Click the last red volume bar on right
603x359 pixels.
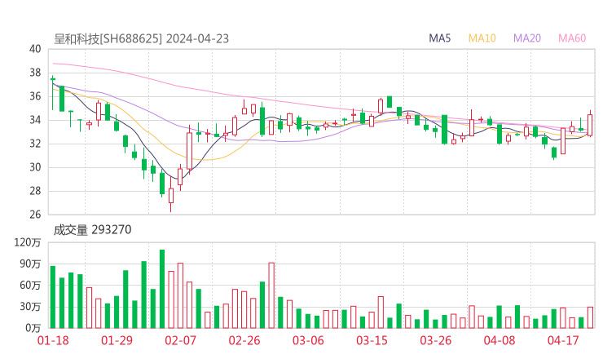[590, 317]
